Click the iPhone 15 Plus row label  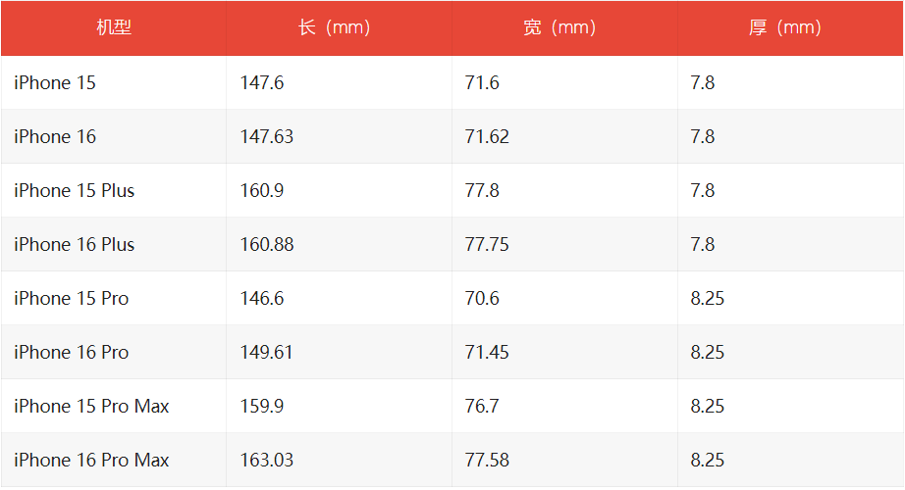[x=75, y=191]
